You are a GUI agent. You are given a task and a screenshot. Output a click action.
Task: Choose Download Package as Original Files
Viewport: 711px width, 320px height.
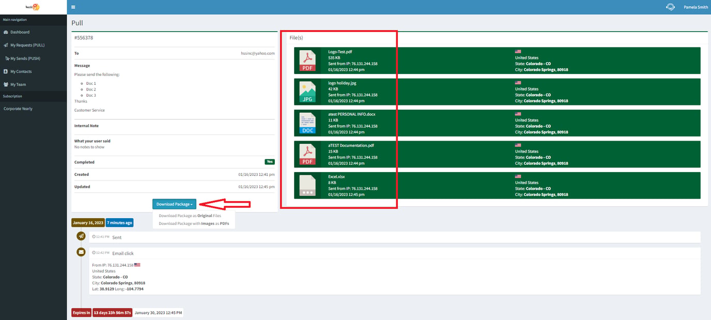coord(190,216)
